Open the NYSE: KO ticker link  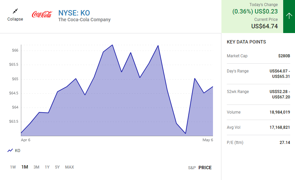pyautogui.click(x=74, y=13)
